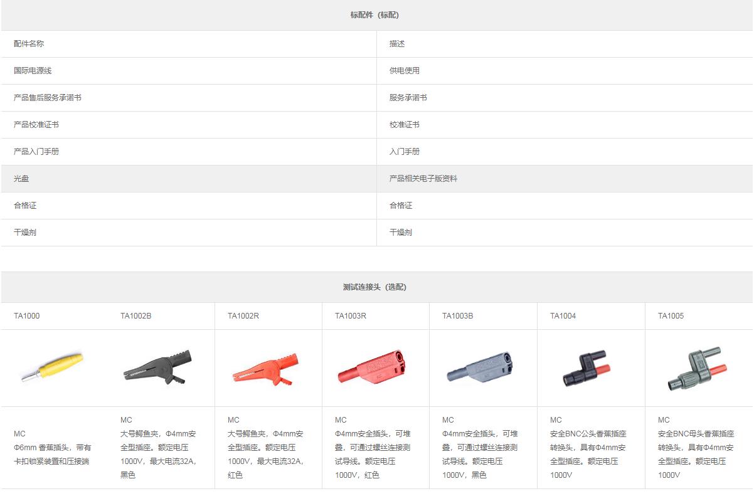754x501 pixels.
Task: Click the gray TA1003B safety plug image
Action: pyautogui.click(x=478, y=367)
